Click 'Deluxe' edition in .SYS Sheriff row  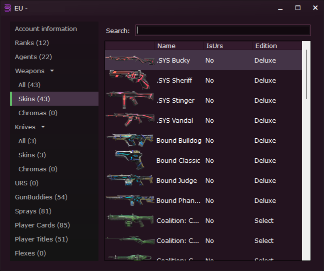pyautogui.click(x=265, y=80)
